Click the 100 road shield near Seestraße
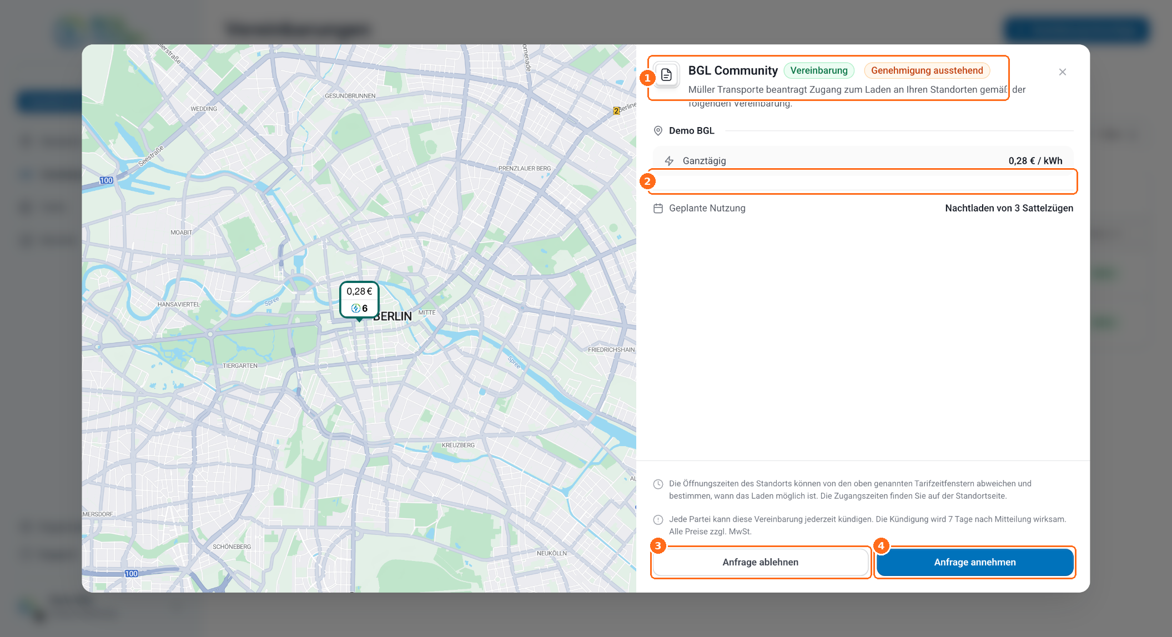Image resolution: width=1172 pixels, height=637 pixels. point(106,180)
